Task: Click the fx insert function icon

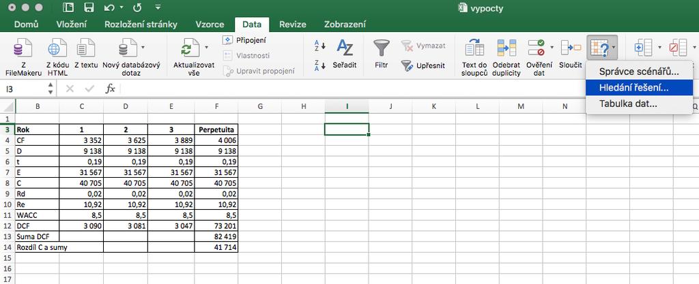Action: (x=110, y=89)
